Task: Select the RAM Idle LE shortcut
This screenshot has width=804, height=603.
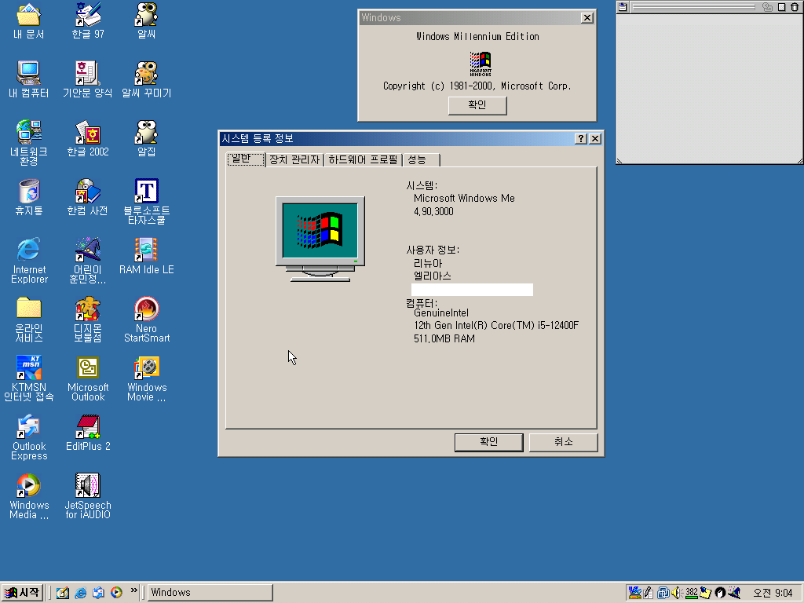Action: coord(146,250)
